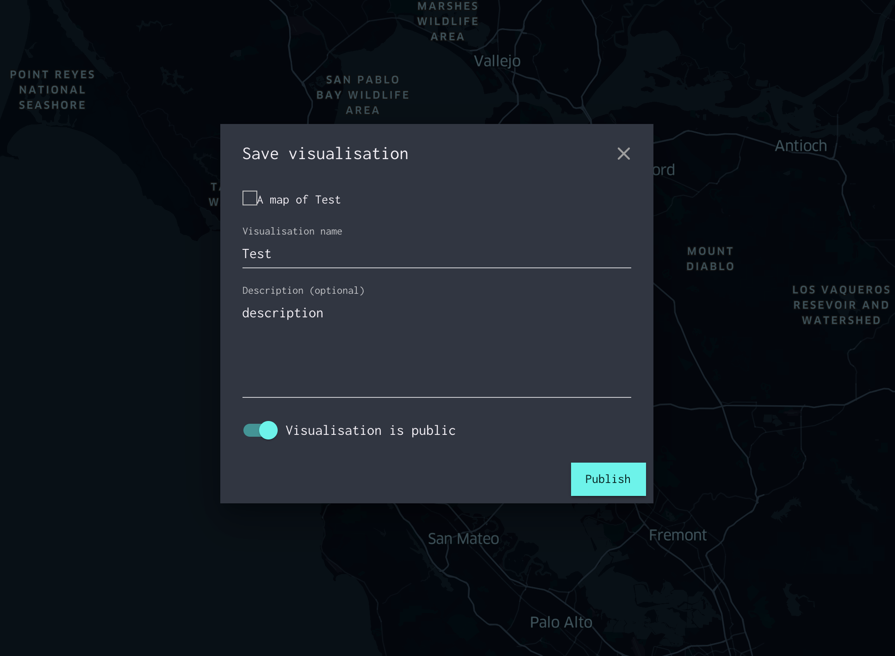Select the broken image next to 'A map of Test'
The image size is (895, 656).
(x=250, y=198)
